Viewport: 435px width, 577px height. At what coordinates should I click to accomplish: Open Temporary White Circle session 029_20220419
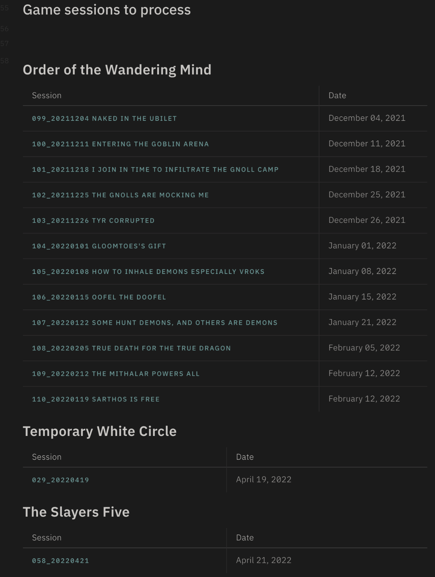click(x=60, y=480)
